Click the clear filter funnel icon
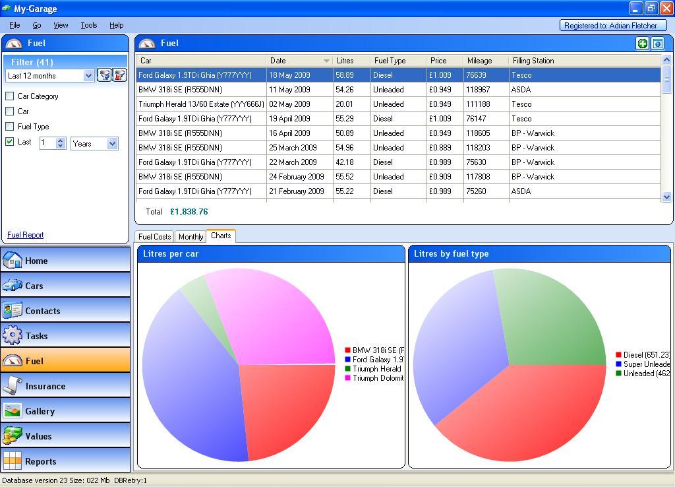 tap(119, 75)
